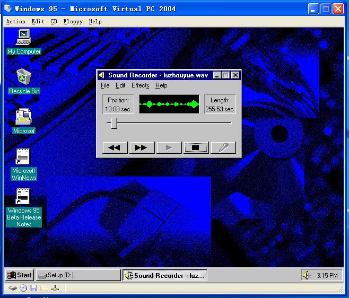Switch to Setup (D:) taskbar button

point(78,275)
